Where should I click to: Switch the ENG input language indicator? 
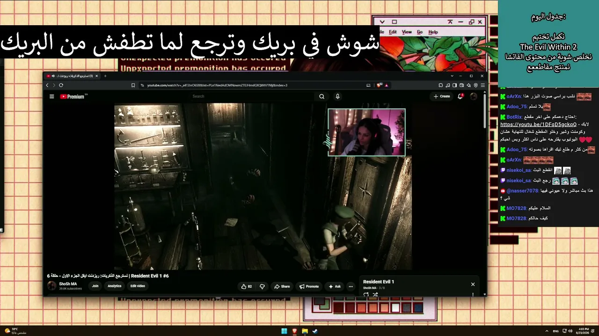(556, 331)
